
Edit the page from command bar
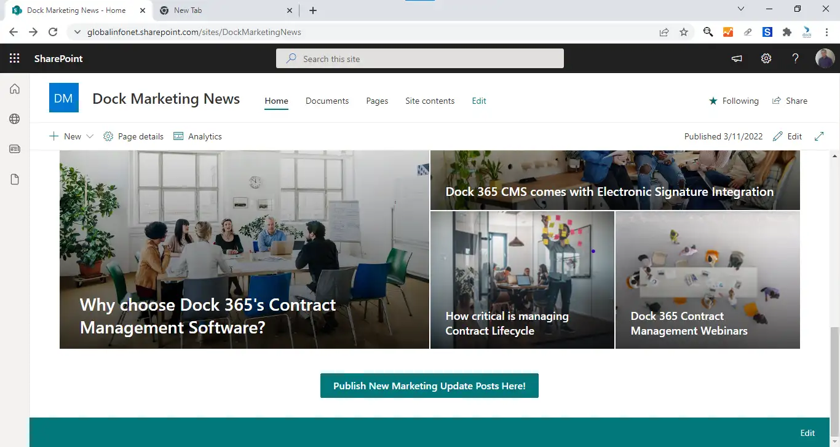click(787, 136)
